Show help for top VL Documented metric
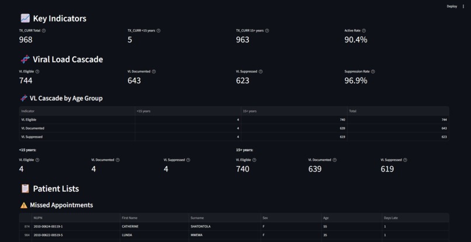The image size is (471, 242). point(154,71)
